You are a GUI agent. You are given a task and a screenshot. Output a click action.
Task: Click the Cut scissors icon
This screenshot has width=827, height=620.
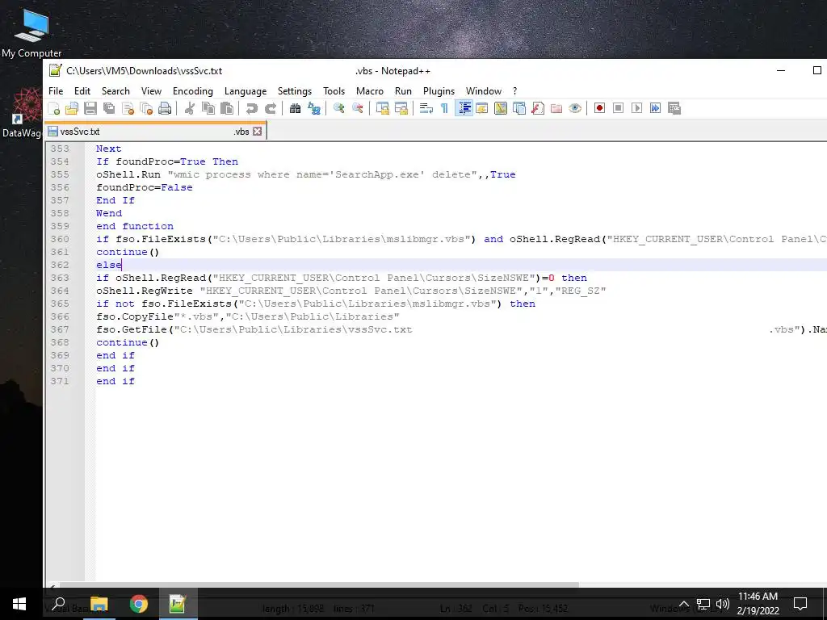pos(189,109)
